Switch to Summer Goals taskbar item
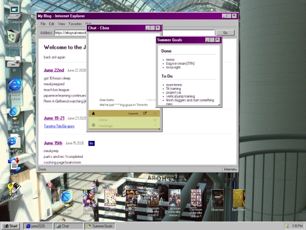The image size is (306, 230). 100,226
